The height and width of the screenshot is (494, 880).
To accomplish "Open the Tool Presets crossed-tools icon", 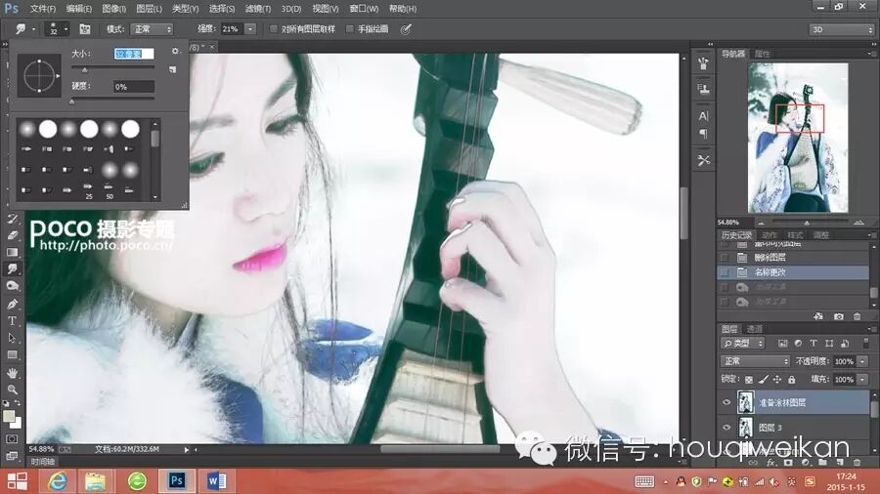I will (x=703, y=161).
